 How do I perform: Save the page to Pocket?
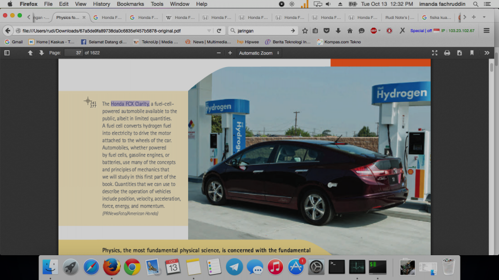tap(326, 31)
